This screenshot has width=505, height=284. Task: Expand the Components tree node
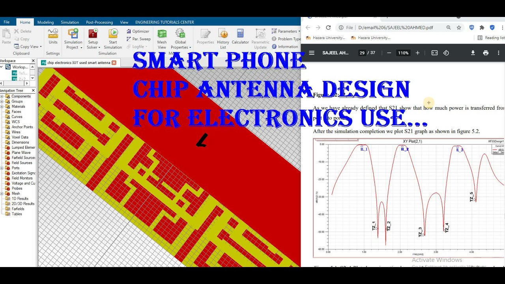[x=2, y=96]
